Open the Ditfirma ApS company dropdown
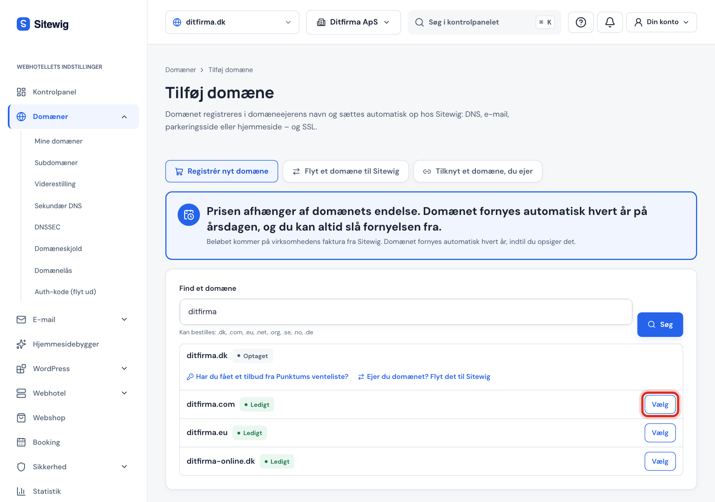The width and height of the screenshot is (715, 502). point(353,22)
